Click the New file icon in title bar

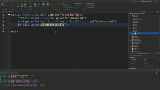(x=5, y=1)
